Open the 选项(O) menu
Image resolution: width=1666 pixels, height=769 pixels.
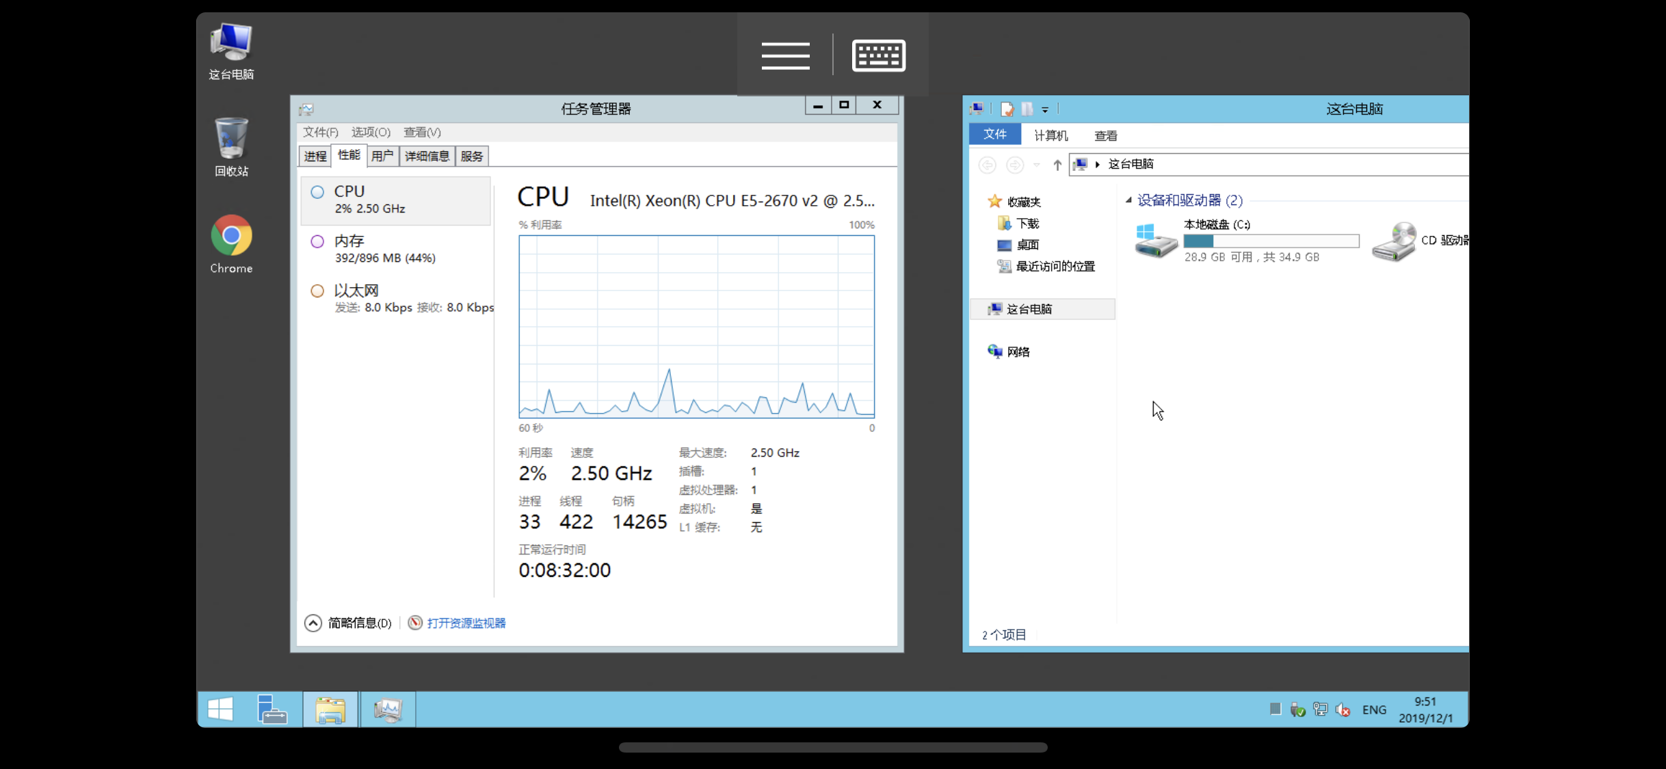pyautogui.click(x=371, y=132)
